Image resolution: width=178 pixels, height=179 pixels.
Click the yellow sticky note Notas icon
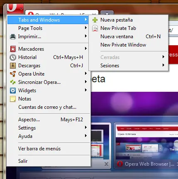13,99
